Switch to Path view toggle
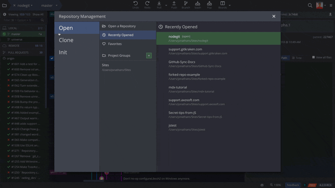Image resolution: width=335 pixels, height=188 pixels. point(284,58)
